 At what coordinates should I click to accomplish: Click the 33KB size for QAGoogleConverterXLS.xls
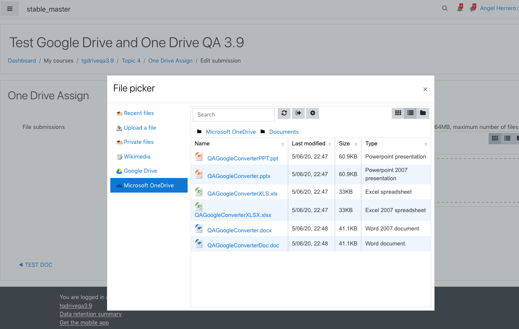coord(346,192)
